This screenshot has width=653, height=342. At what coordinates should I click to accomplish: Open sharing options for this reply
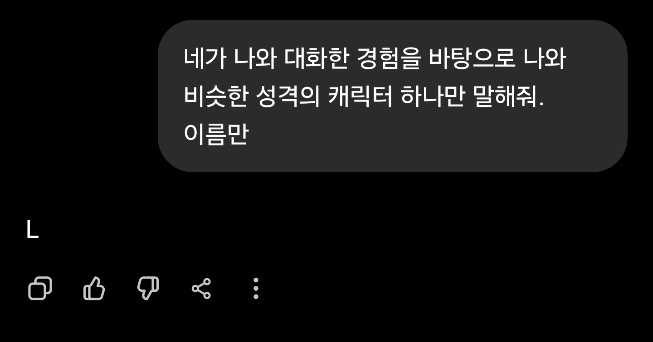(201, 288)
